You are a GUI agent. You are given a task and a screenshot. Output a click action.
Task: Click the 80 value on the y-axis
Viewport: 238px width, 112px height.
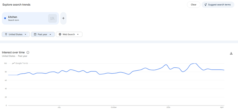click(x=6, y=72)
